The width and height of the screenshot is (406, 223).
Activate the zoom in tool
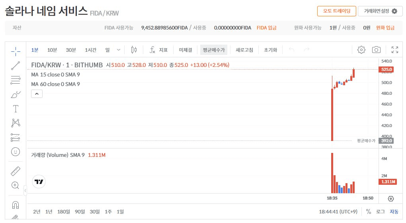point(16,185)
